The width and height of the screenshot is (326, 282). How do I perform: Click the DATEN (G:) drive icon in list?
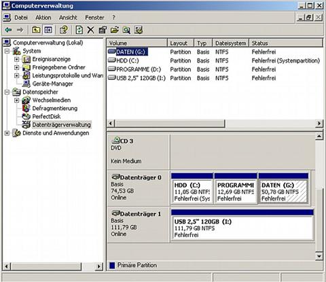click(111, 52)
